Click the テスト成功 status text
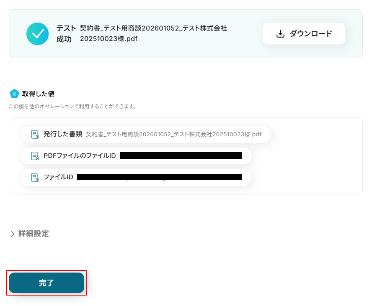The image size is (372, 306). point(66,33)
